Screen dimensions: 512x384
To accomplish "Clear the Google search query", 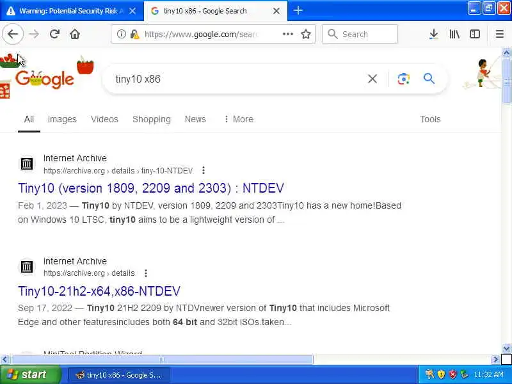I will tap(372, 79).
